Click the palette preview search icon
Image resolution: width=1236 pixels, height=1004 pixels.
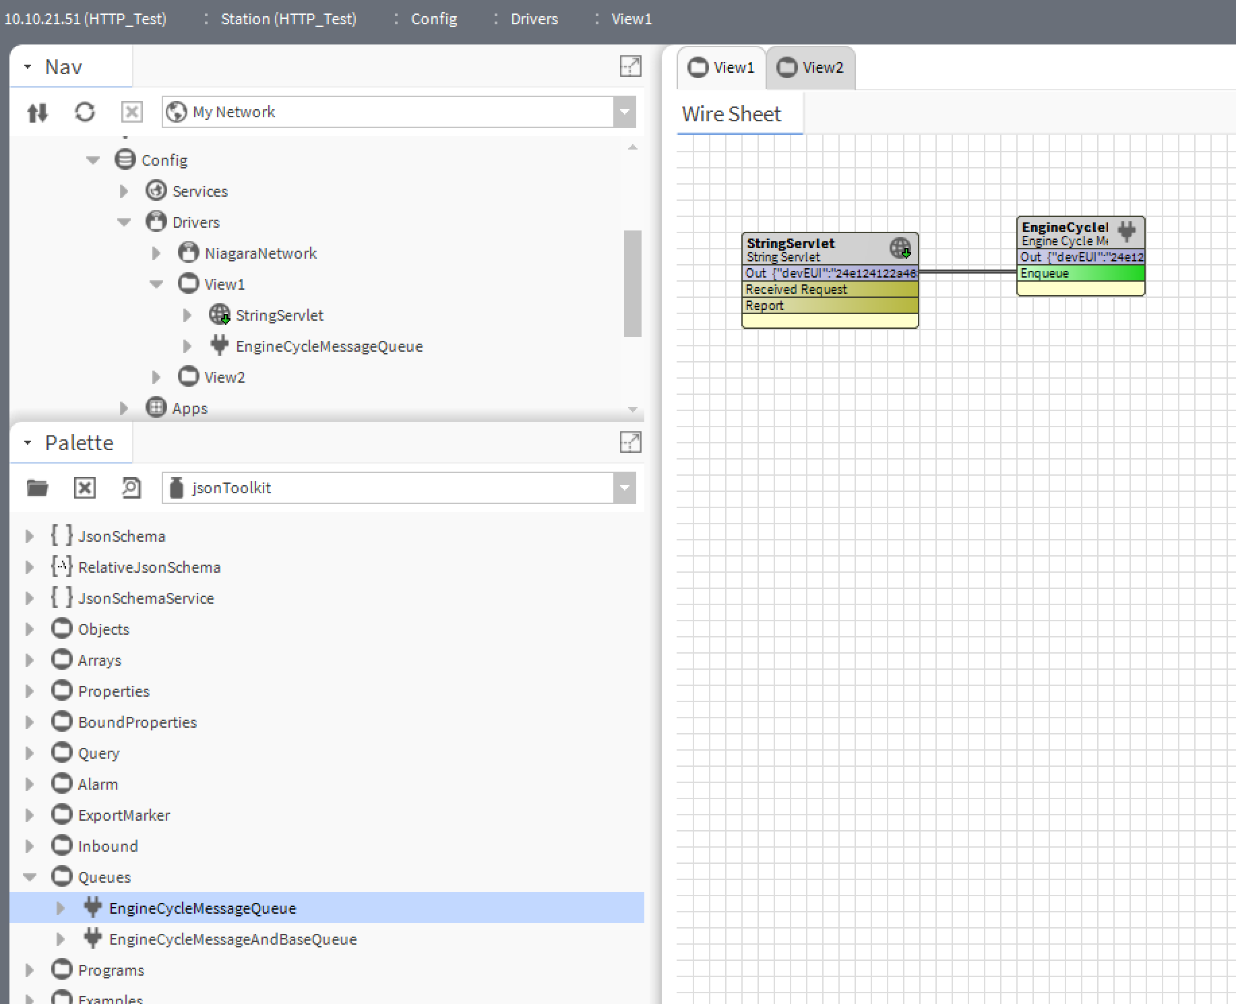[131, 488]
